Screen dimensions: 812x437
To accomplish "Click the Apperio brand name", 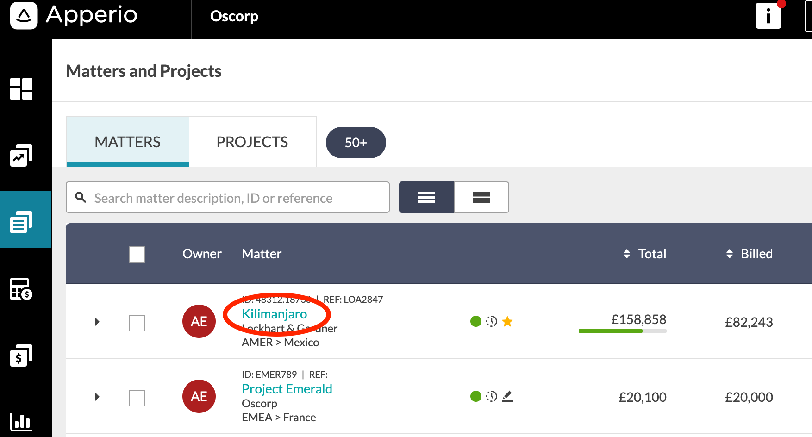I will pos(92,15).
